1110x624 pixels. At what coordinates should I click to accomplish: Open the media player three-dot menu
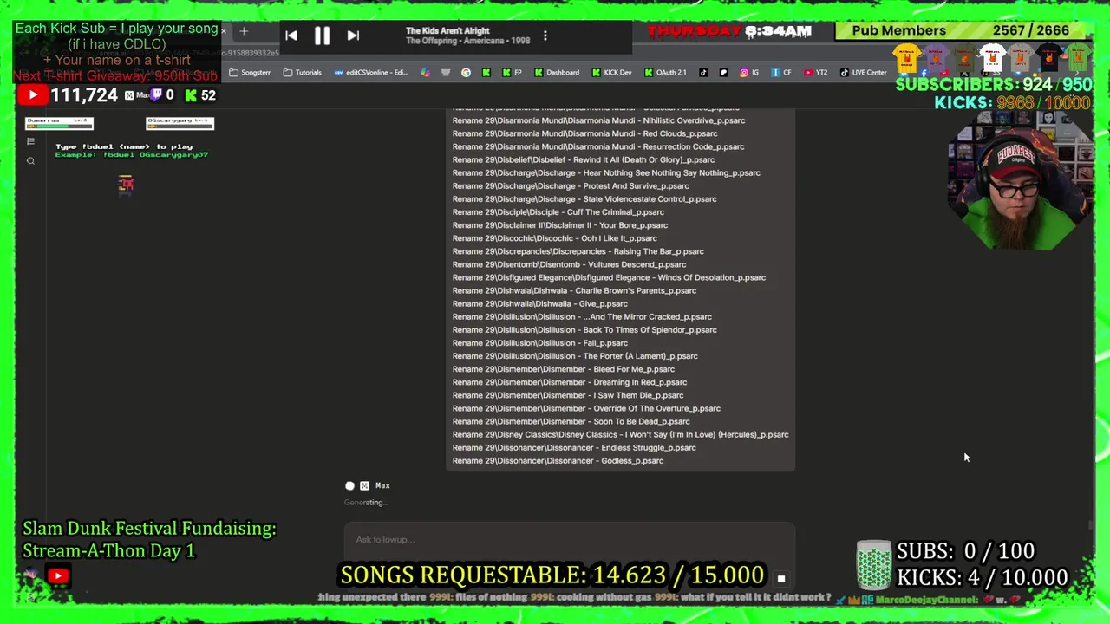tap(545, 36)
